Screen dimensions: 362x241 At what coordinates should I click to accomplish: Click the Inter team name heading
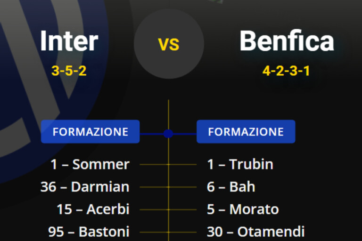pyautogui.click(x=69, y=41)
